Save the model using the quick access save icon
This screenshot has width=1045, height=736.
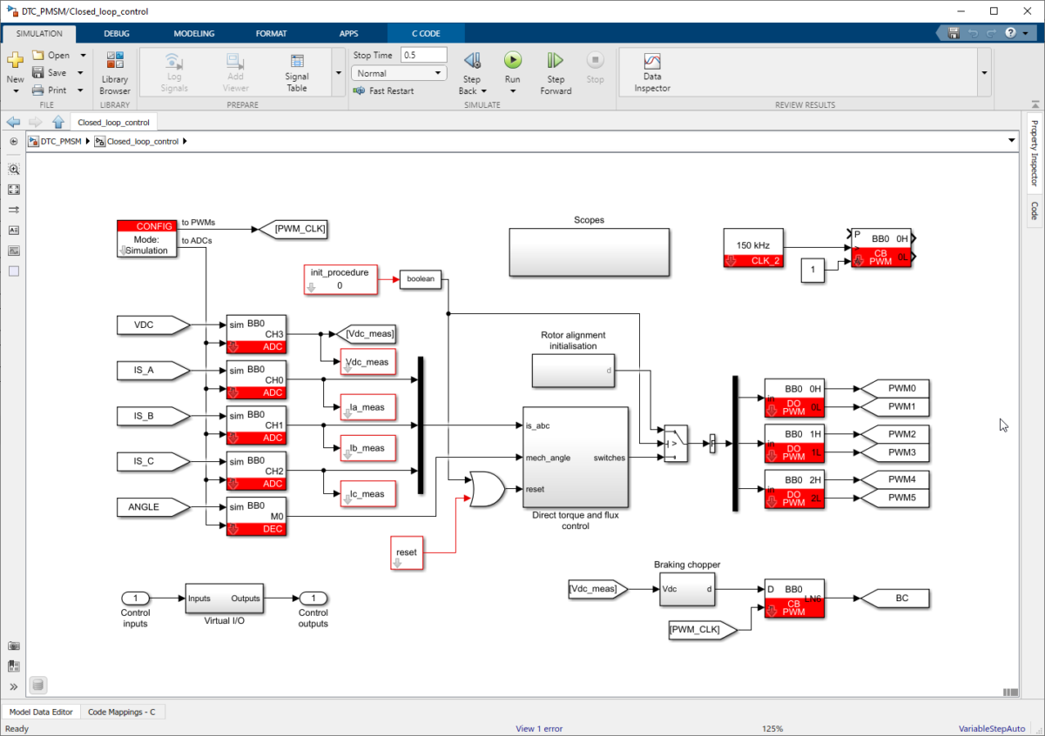pyautogui.click(x=953, y=32)
